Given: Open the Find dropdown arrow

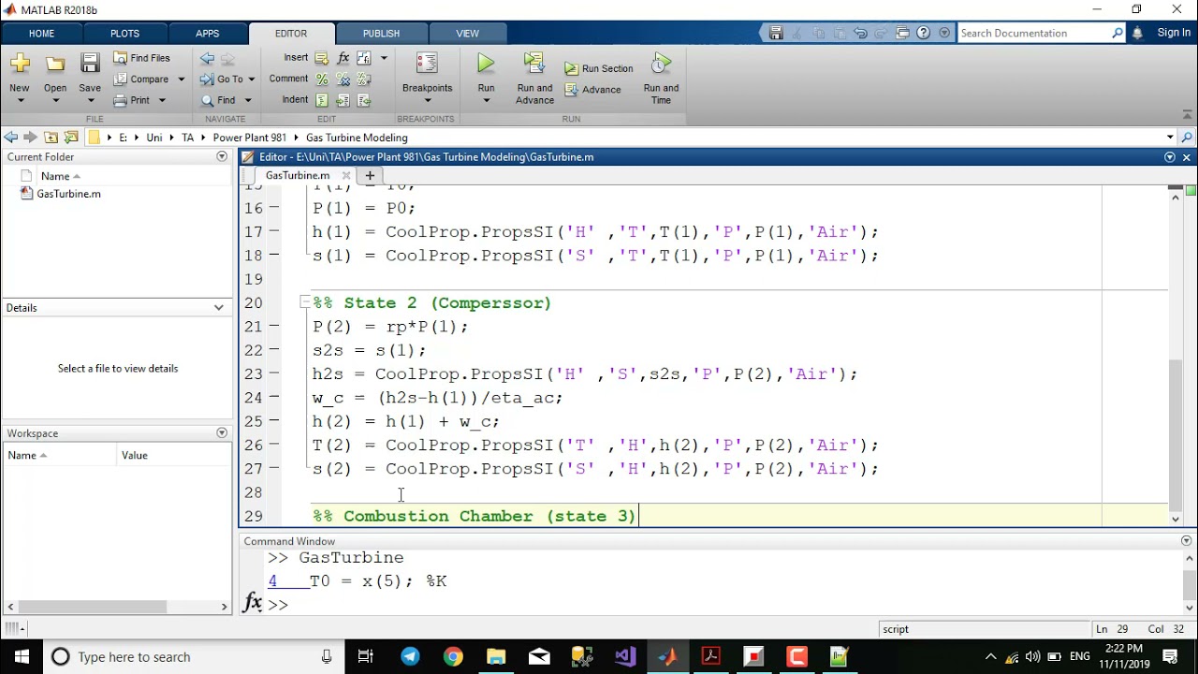Looking at the screenshot, I should pos(248,100).
